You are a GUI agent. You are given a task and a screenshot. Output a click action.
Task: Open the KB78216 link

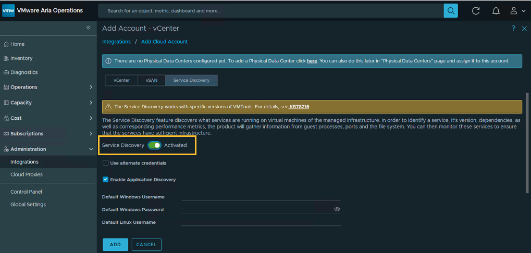299,107
